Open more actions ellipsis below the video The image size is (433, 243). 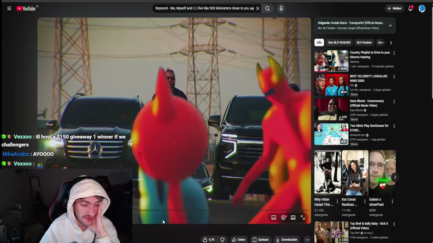[307, 240]
